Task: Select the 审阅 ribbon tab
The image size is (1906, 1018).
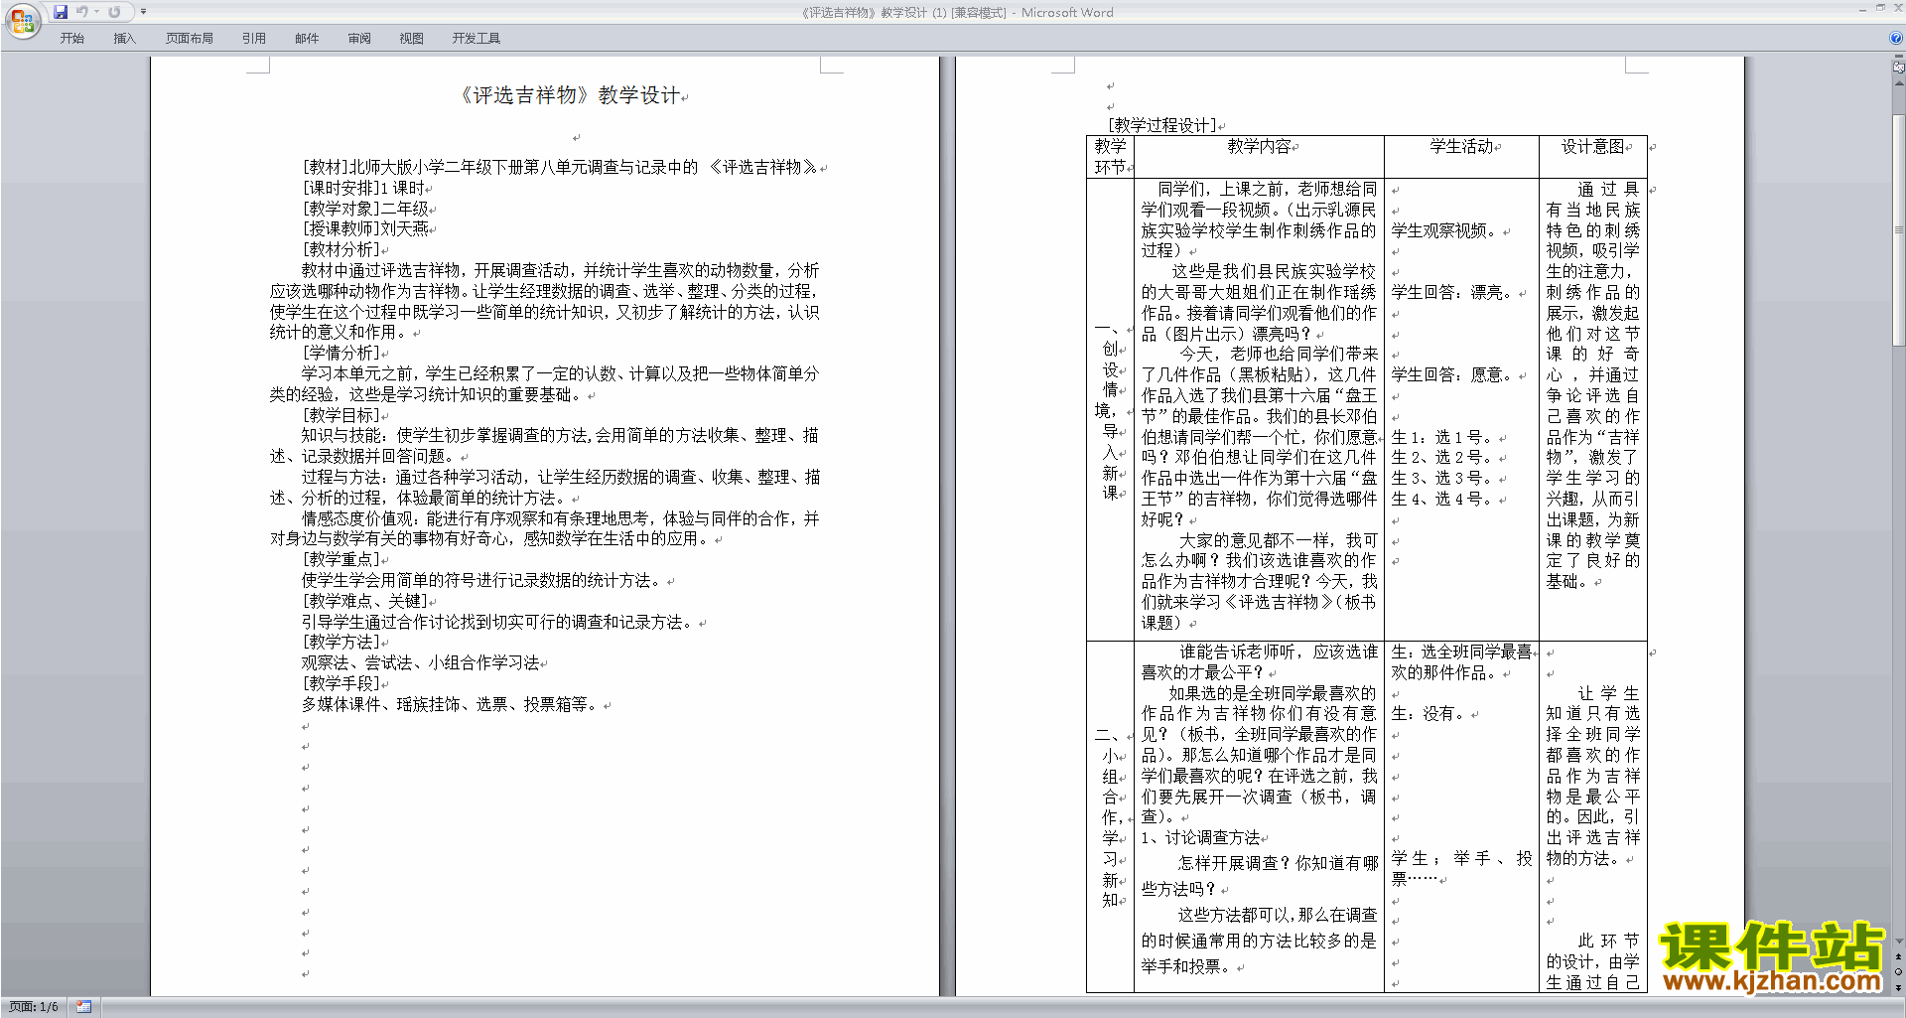Action: pyautogui.click(x=359, y=38)
